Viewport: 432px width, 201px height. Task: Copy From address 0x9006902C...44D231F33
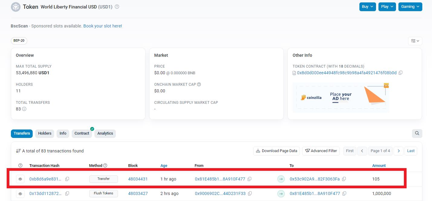[250, 193]
